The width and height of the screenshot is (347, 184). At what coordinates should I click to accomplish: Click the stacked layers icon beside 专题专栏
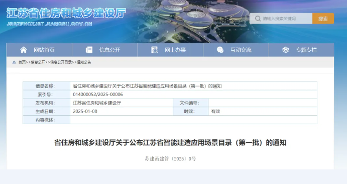286,50
